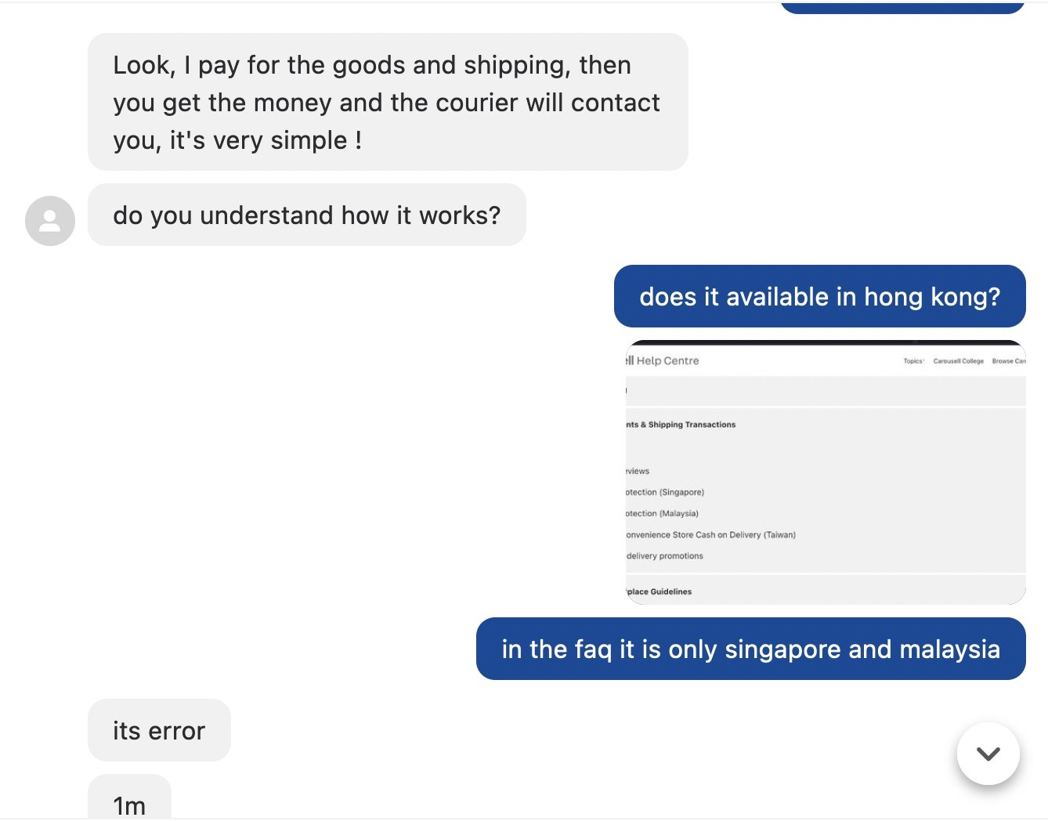Click 'place Guidelines' heading in image
The width and height of the screenshot is (1048, 821).
click(x=660, y=591)
